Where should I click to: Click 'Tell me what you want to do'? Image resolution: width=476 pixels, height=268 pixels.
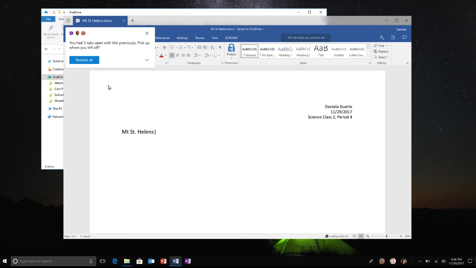click(306, 38)
